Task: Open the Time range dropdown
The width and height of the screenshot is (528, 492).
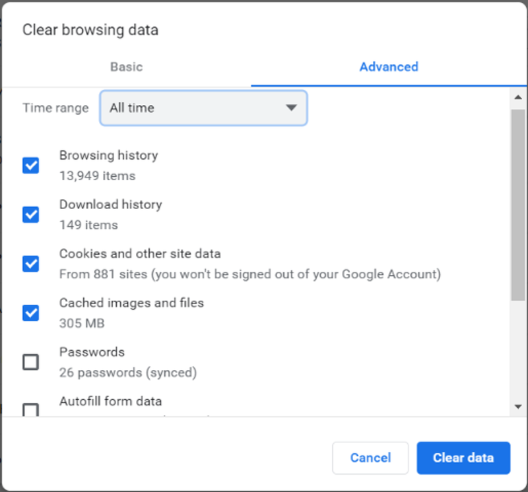Action: (203, 108)
